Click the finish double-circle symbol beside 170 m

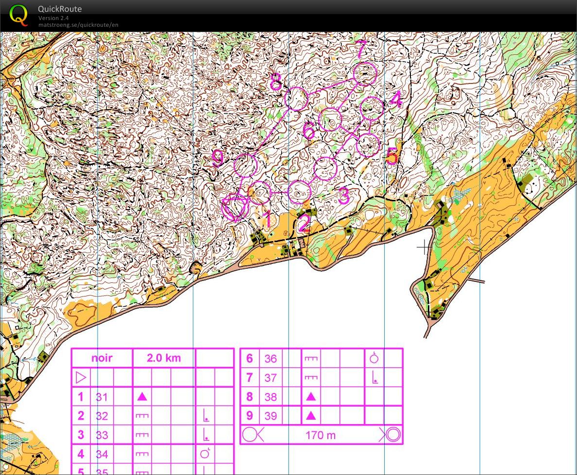(x=393, y=435)
